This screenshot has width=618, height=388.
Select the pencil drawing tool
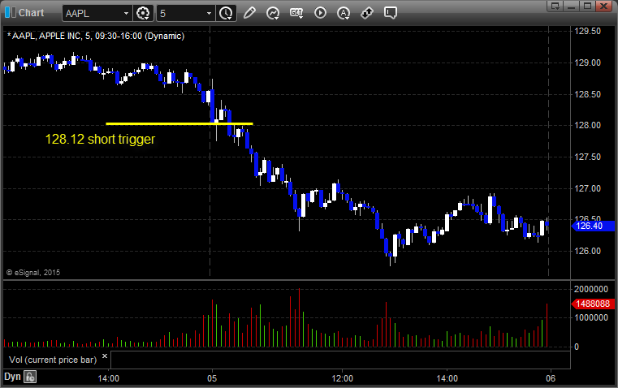coord(249,13)
